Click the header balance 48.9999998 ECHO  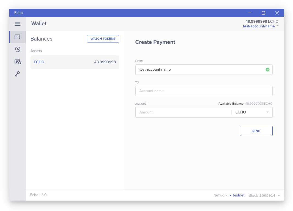click(x=262, y=21)
